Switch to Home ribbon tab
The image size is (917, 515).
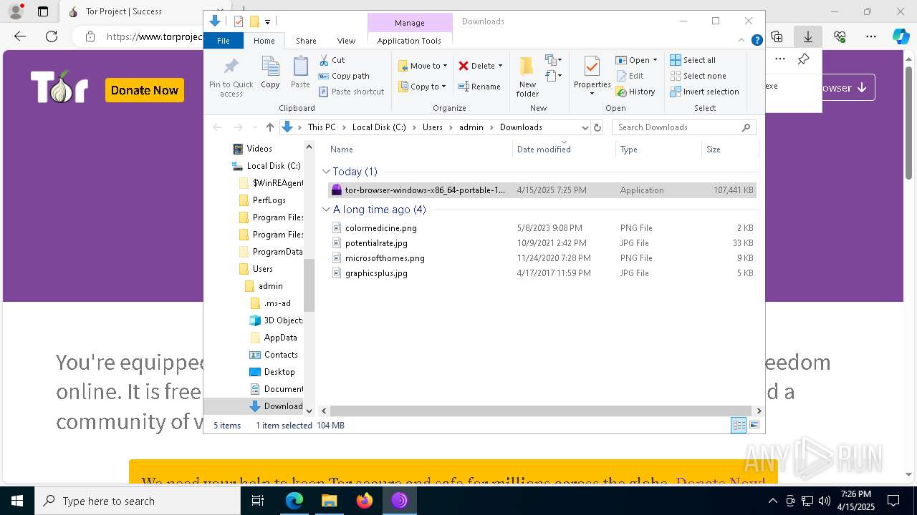point(264,41)
